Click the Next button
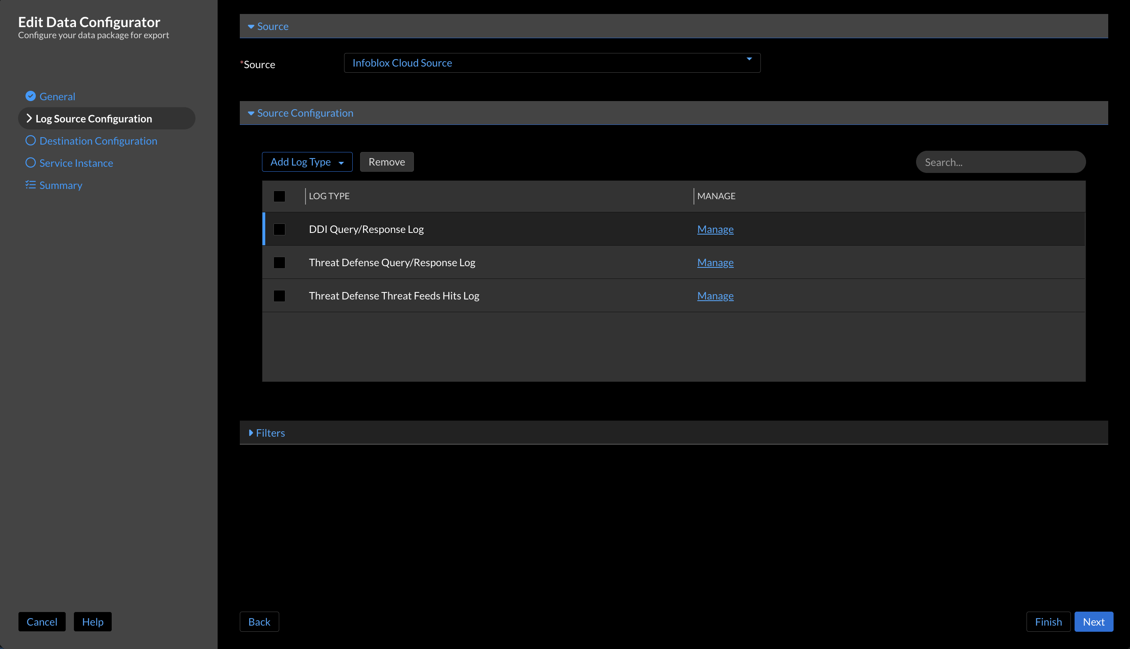 (1093, 621)
